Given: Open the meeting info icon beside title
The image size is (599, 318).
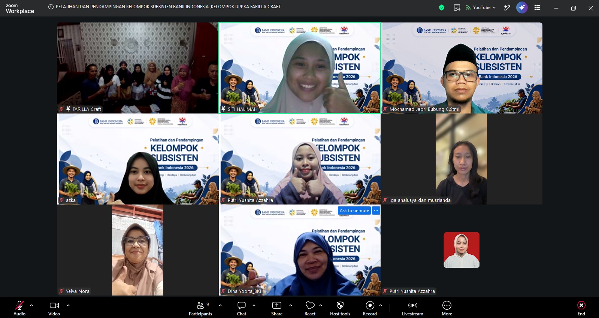Looking at the screenshot, I should point(51,7).
